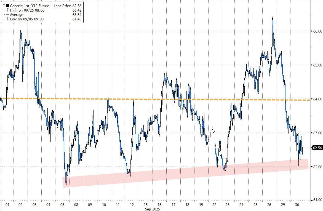This screenshot has height=211, width=323.
Task: Click "High on 09/26 08:00" legend row
Action: [x=27, y=10]
